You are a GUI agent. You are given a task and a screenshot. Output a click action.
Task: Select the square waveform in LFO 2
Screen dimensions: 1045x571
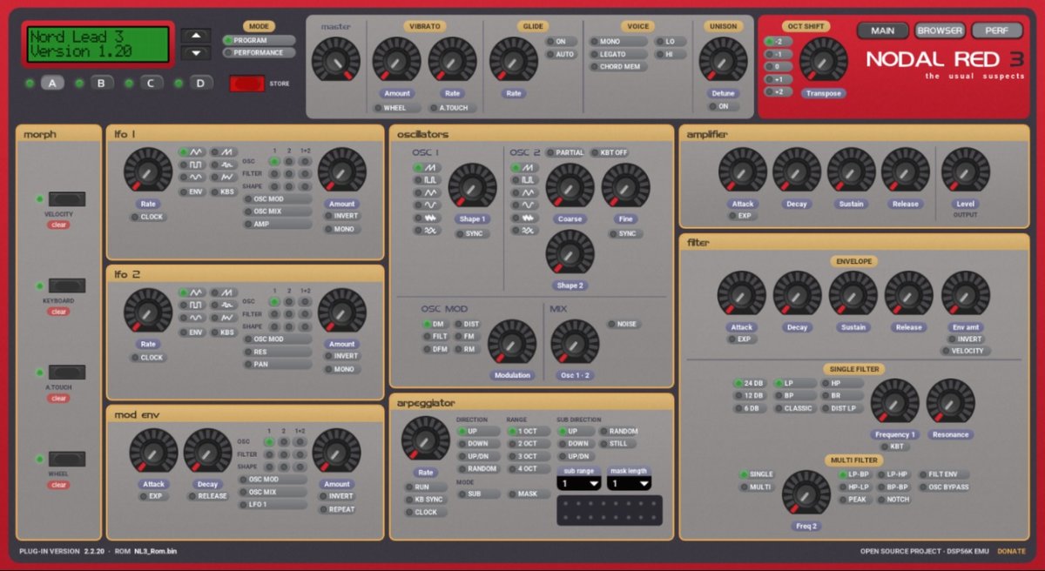pyautogui.click(x=192, y=306)
